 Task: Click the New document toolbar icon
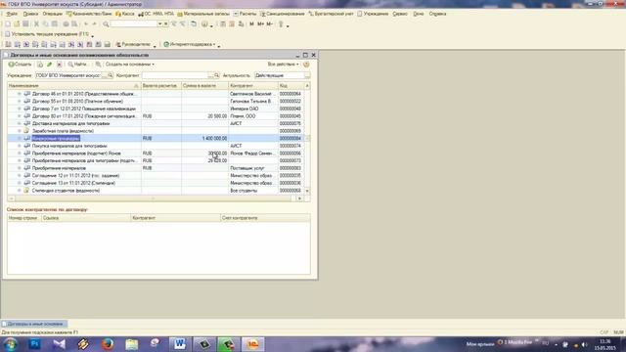coord(8,23)
